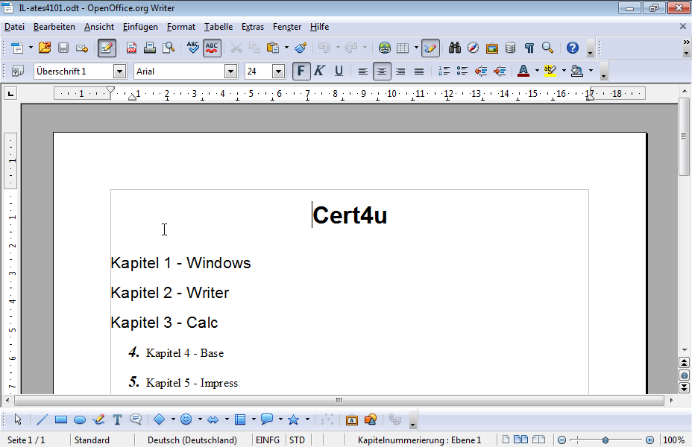Open the Navigator compass icon

point(473,48)
